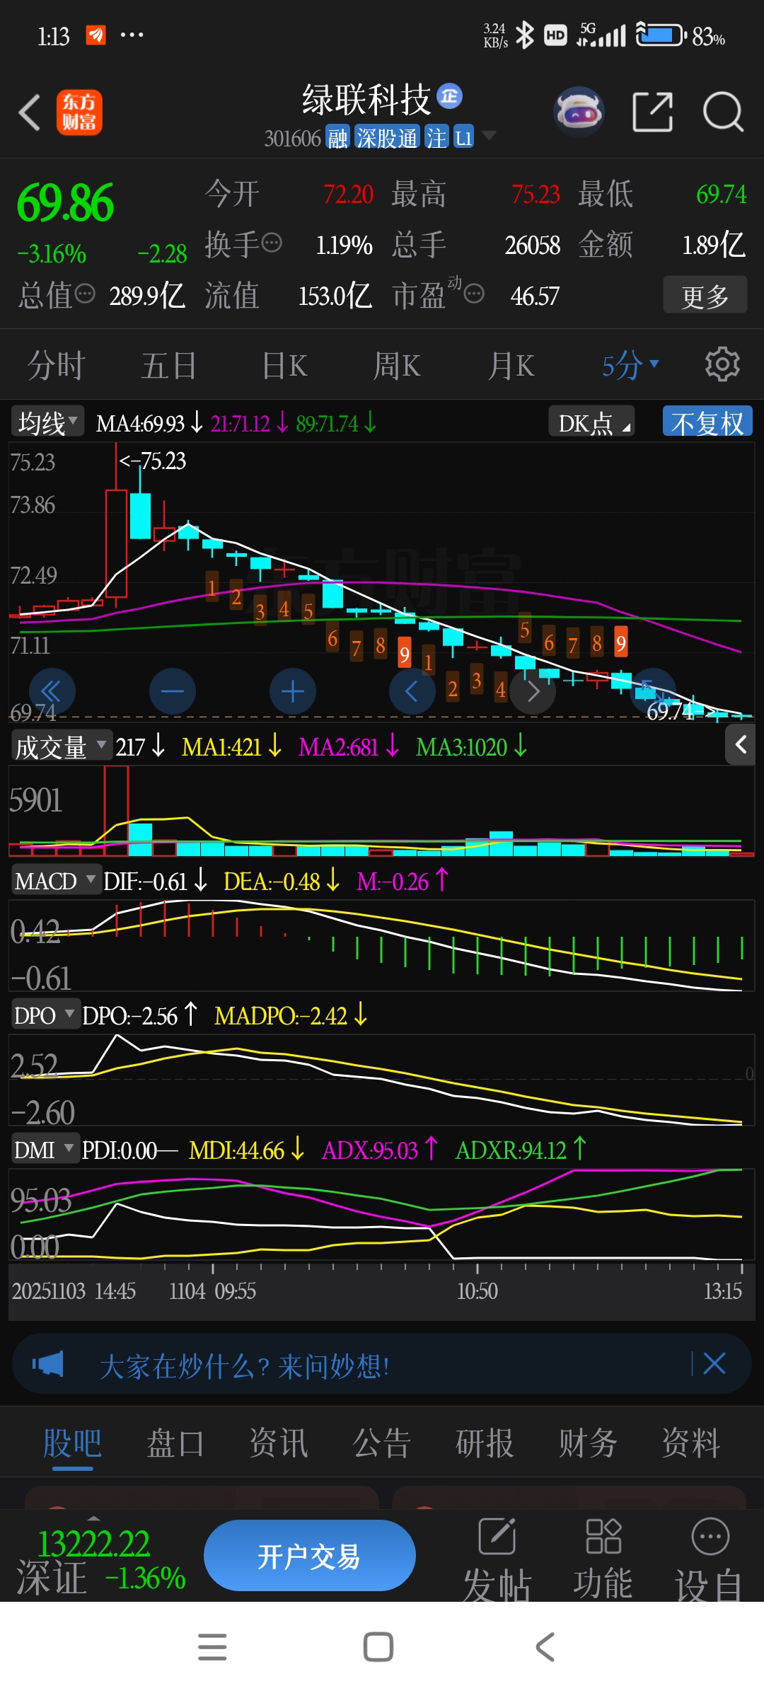Switch to 五日 chart tab
Image resolution: width=764 pixels, height=1698 pixels.
169,365
